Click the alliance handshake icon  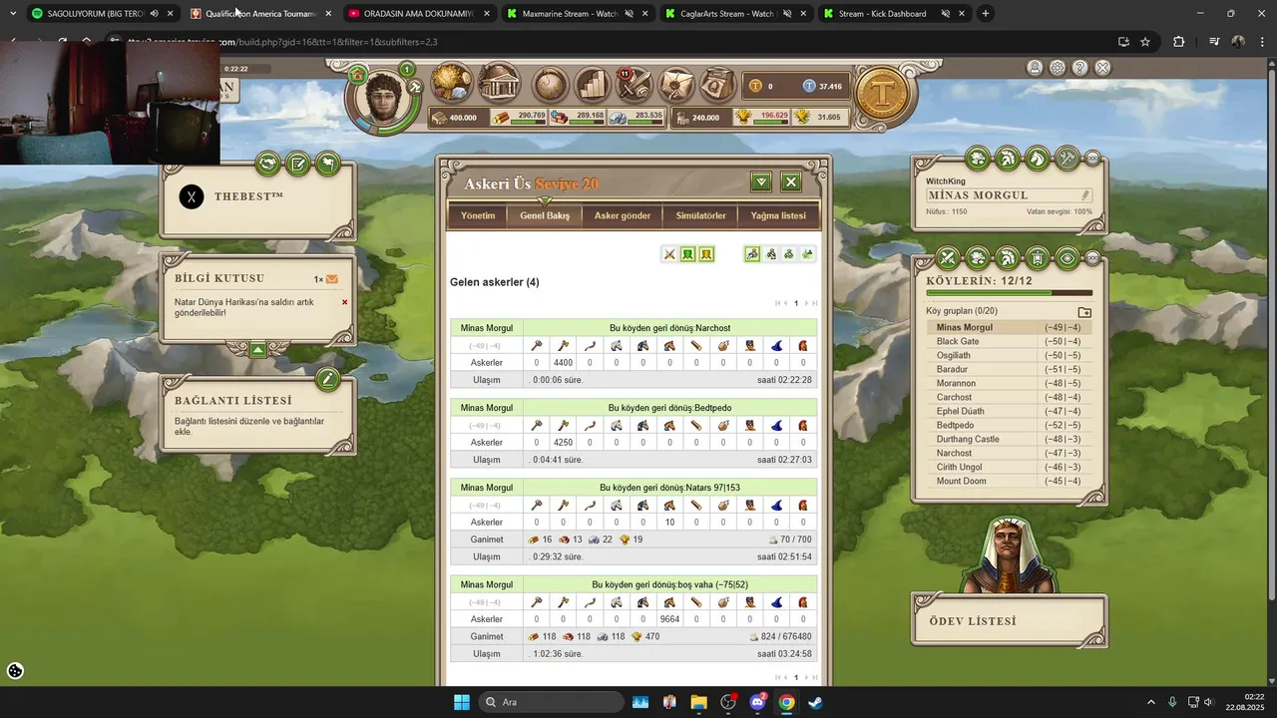coord(267,164)
